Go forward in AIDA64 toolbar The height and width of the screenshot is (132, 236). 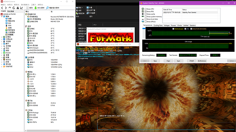[x=6, y=8]
